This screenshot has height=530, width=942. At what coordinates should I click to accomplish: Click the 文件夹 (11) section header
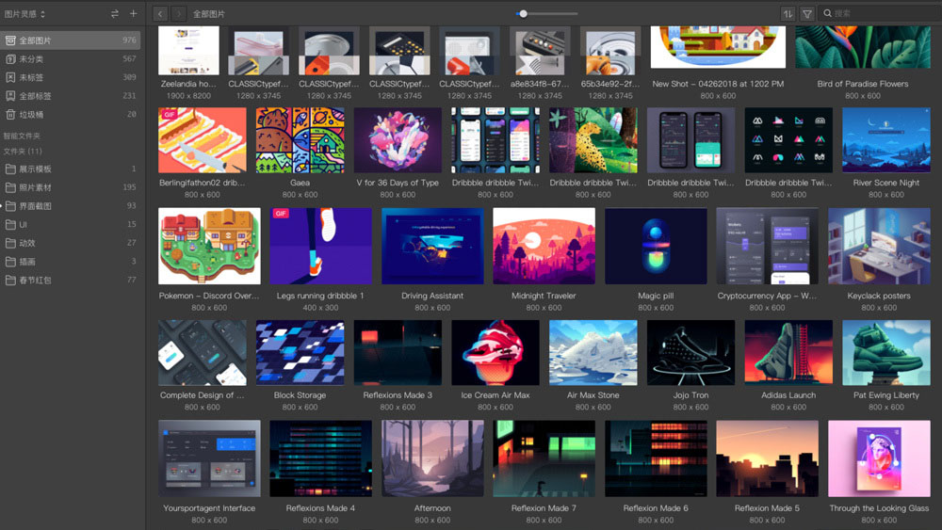(23, 152)
